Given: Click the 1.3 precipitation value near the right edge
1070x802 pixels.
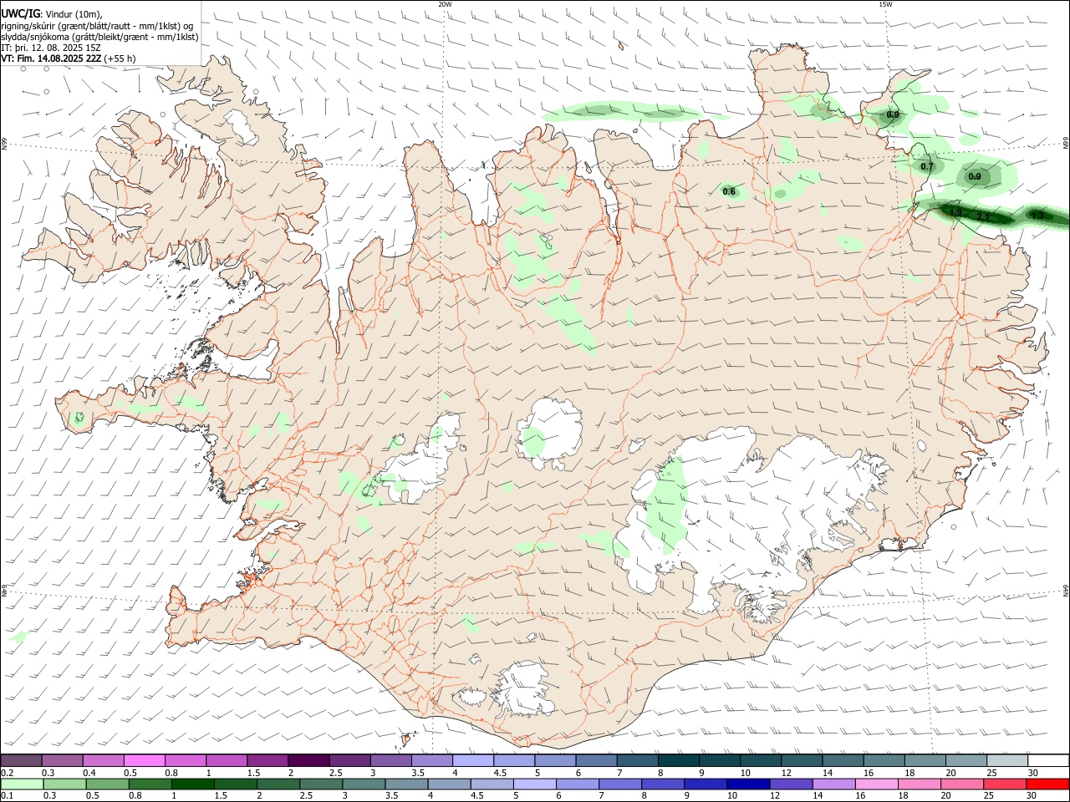Looking at the screenshot, I should coord(1037,216).
